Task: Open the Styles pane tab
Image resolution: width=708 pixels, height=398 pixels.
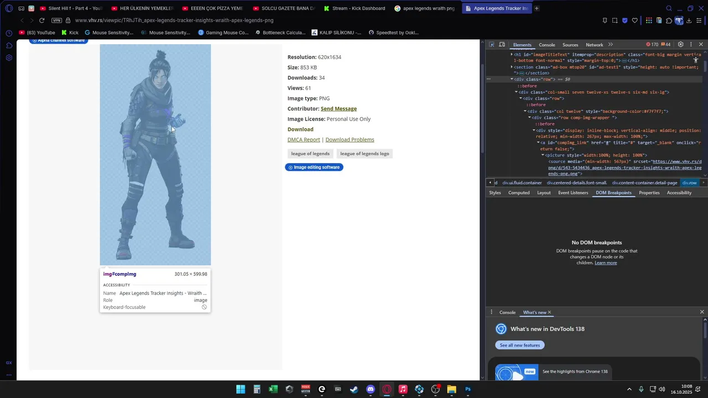Action: [x=495, y=192]
